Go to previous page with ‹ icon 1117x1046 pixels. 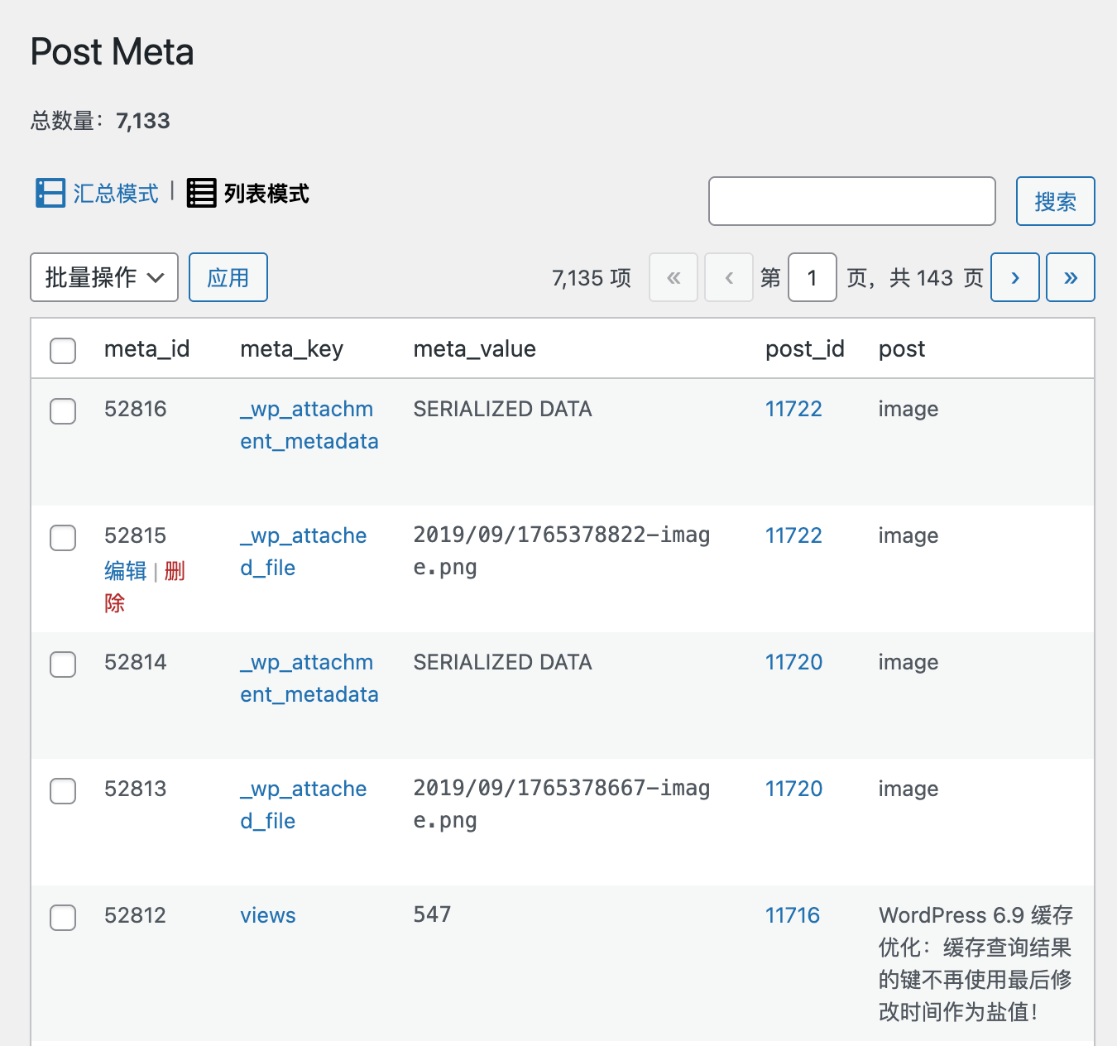[x=728, y=277]
